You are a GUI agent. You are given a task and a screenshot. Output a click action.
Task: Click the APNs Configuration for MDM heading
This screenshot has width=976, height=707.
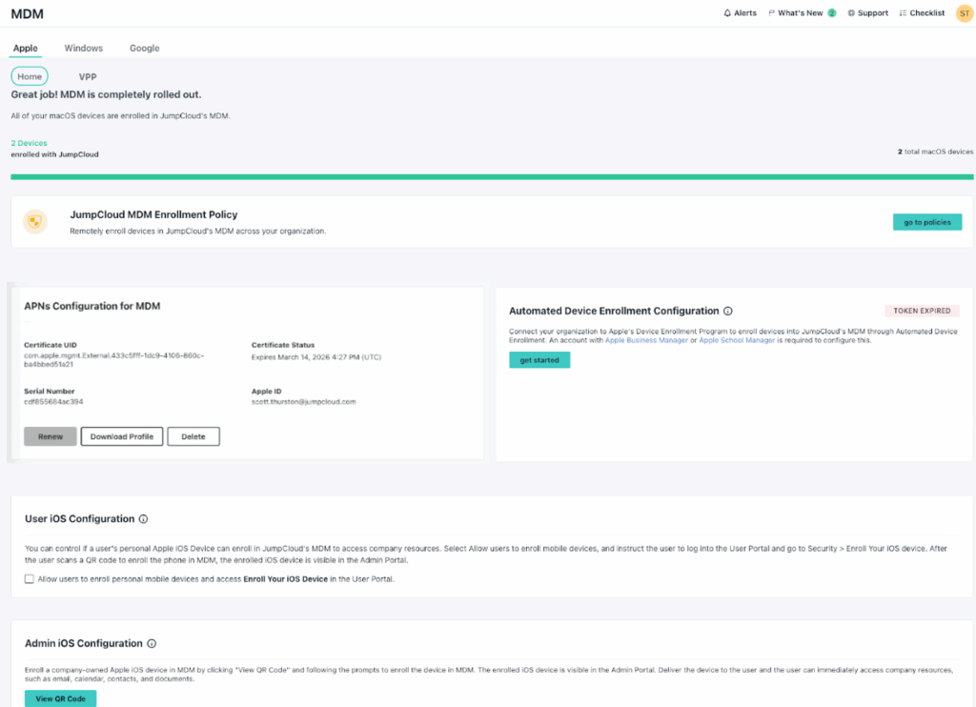[x=92, y=306]
